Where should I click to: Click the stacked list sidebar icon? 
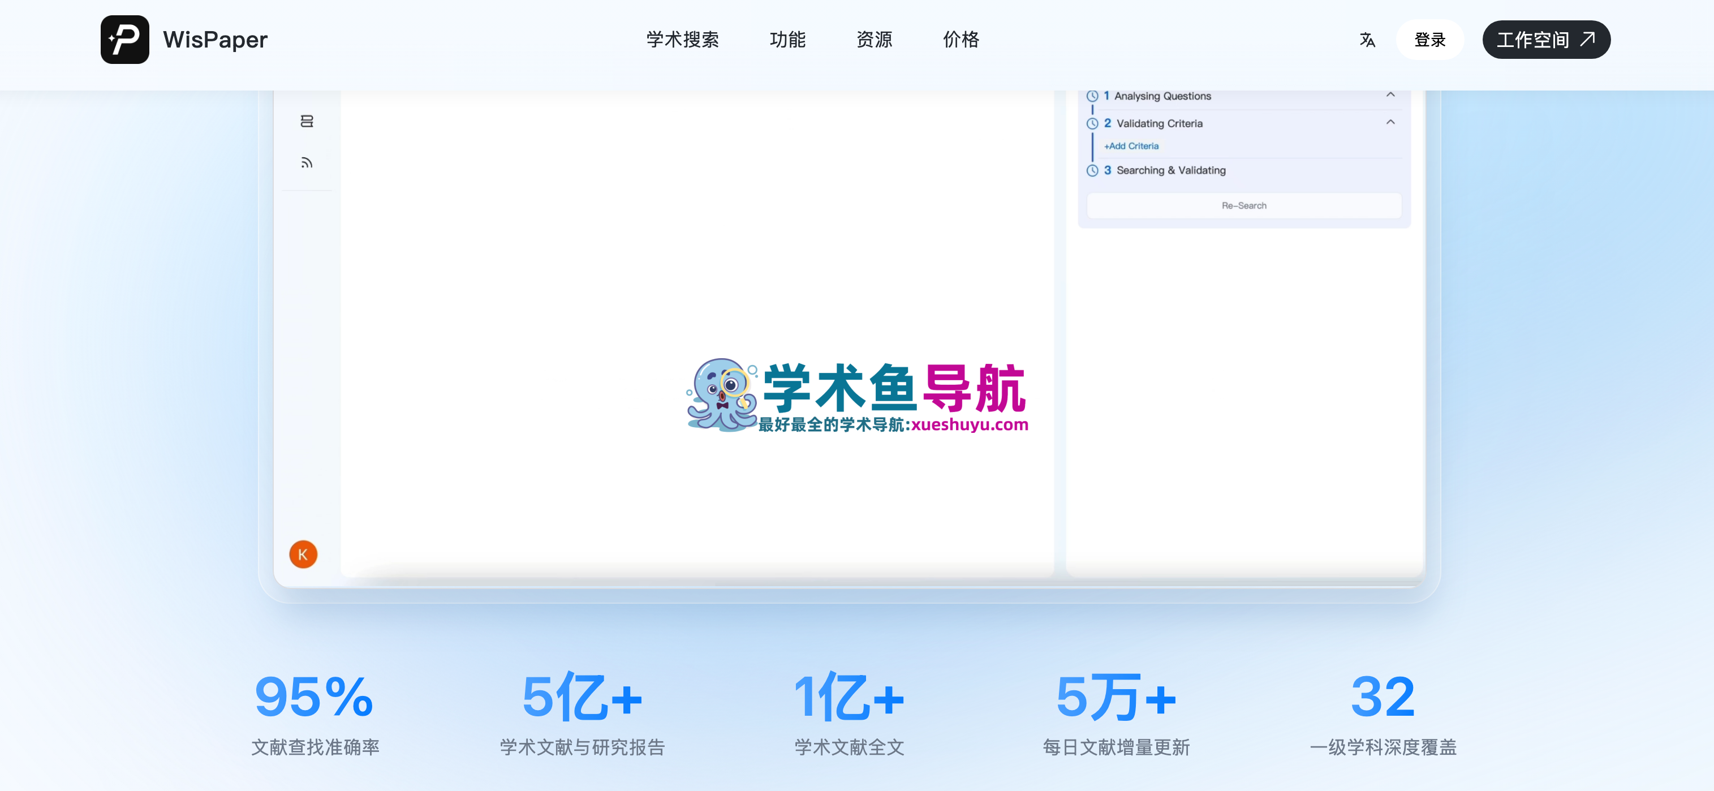[307, 121]
